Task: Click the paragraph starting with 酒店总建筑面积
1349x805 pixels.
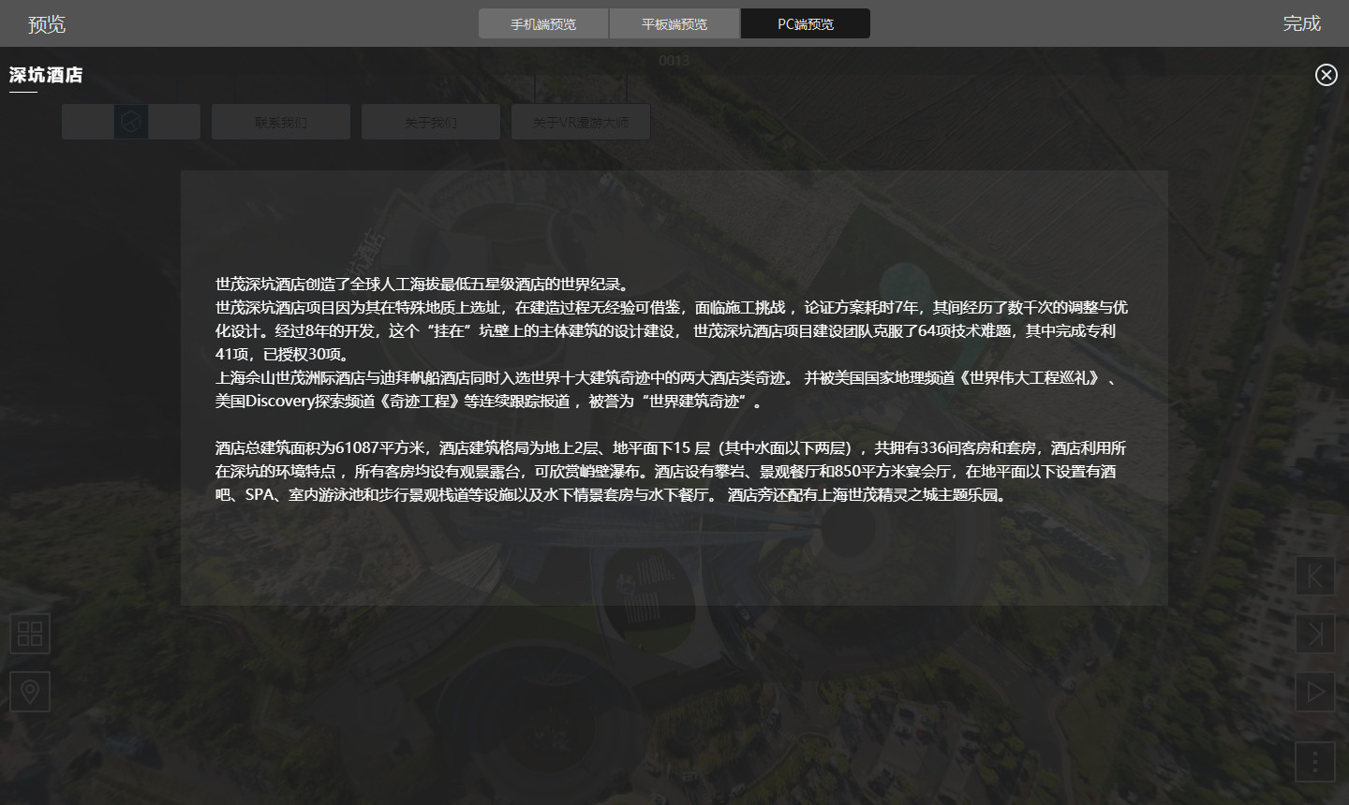Action: click(x=671, y=471)
